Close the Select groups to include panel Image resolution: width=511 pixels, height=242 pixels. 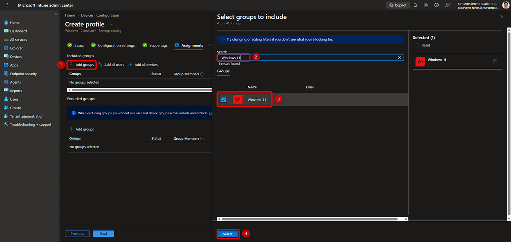501,17
